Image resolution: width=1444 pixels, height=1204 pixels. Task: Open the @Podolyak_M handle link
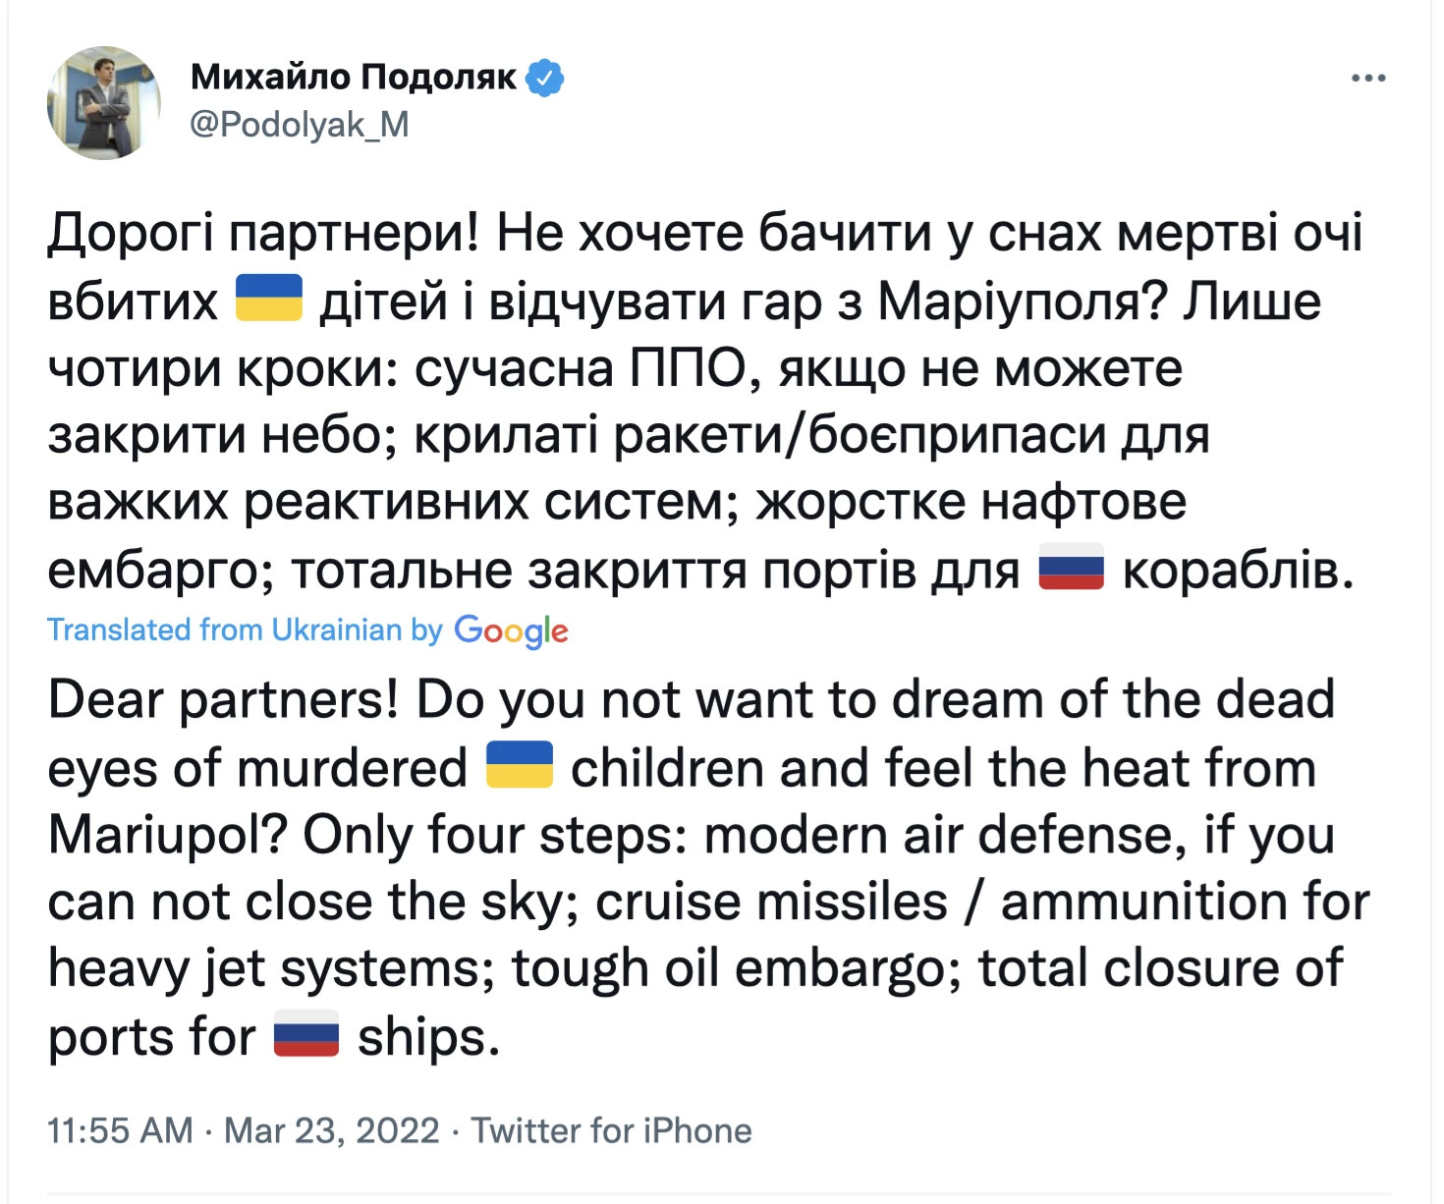(x=299, y=125)
